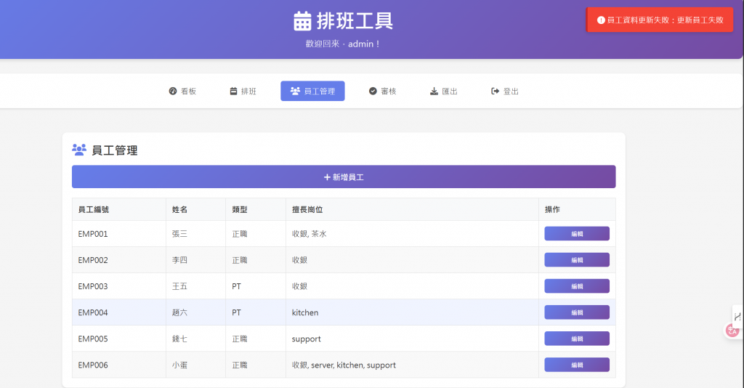Image resolution: width=744 pixels, height=388 pixels.
Task: Click the 新增員工 button
Action: point(344,177)
